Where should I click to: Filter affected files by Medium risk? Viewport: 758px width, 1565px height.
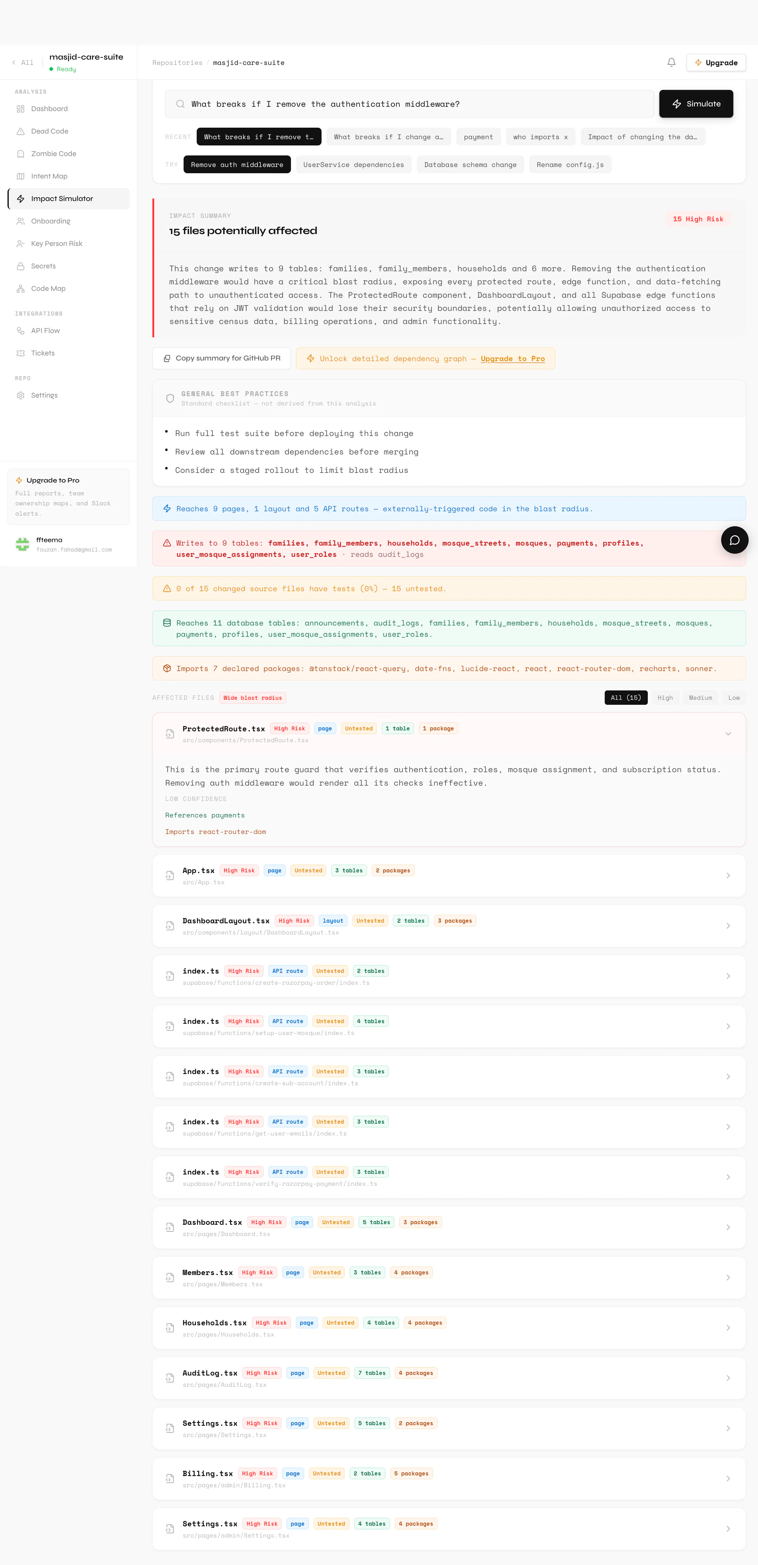tap(700, 697)
